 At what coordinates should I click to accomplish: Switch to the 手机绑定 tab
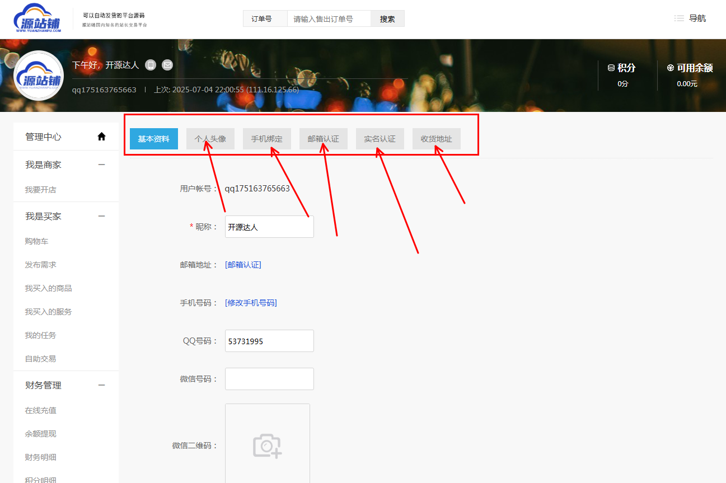coord(267,139)
